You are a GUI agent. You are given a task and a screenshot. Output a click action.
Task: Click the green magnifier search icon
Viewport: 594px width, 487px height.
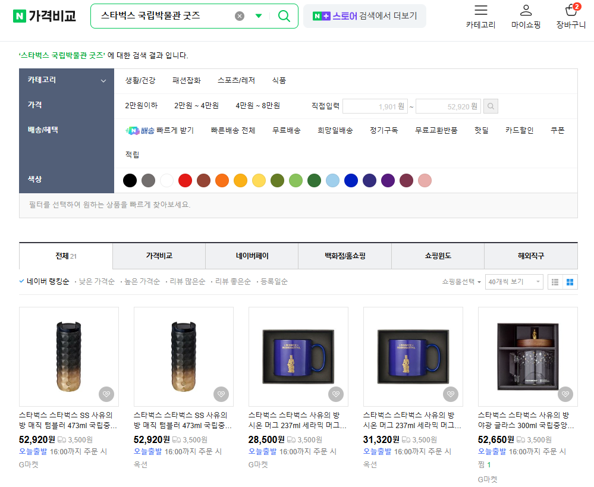click(284, 16)
